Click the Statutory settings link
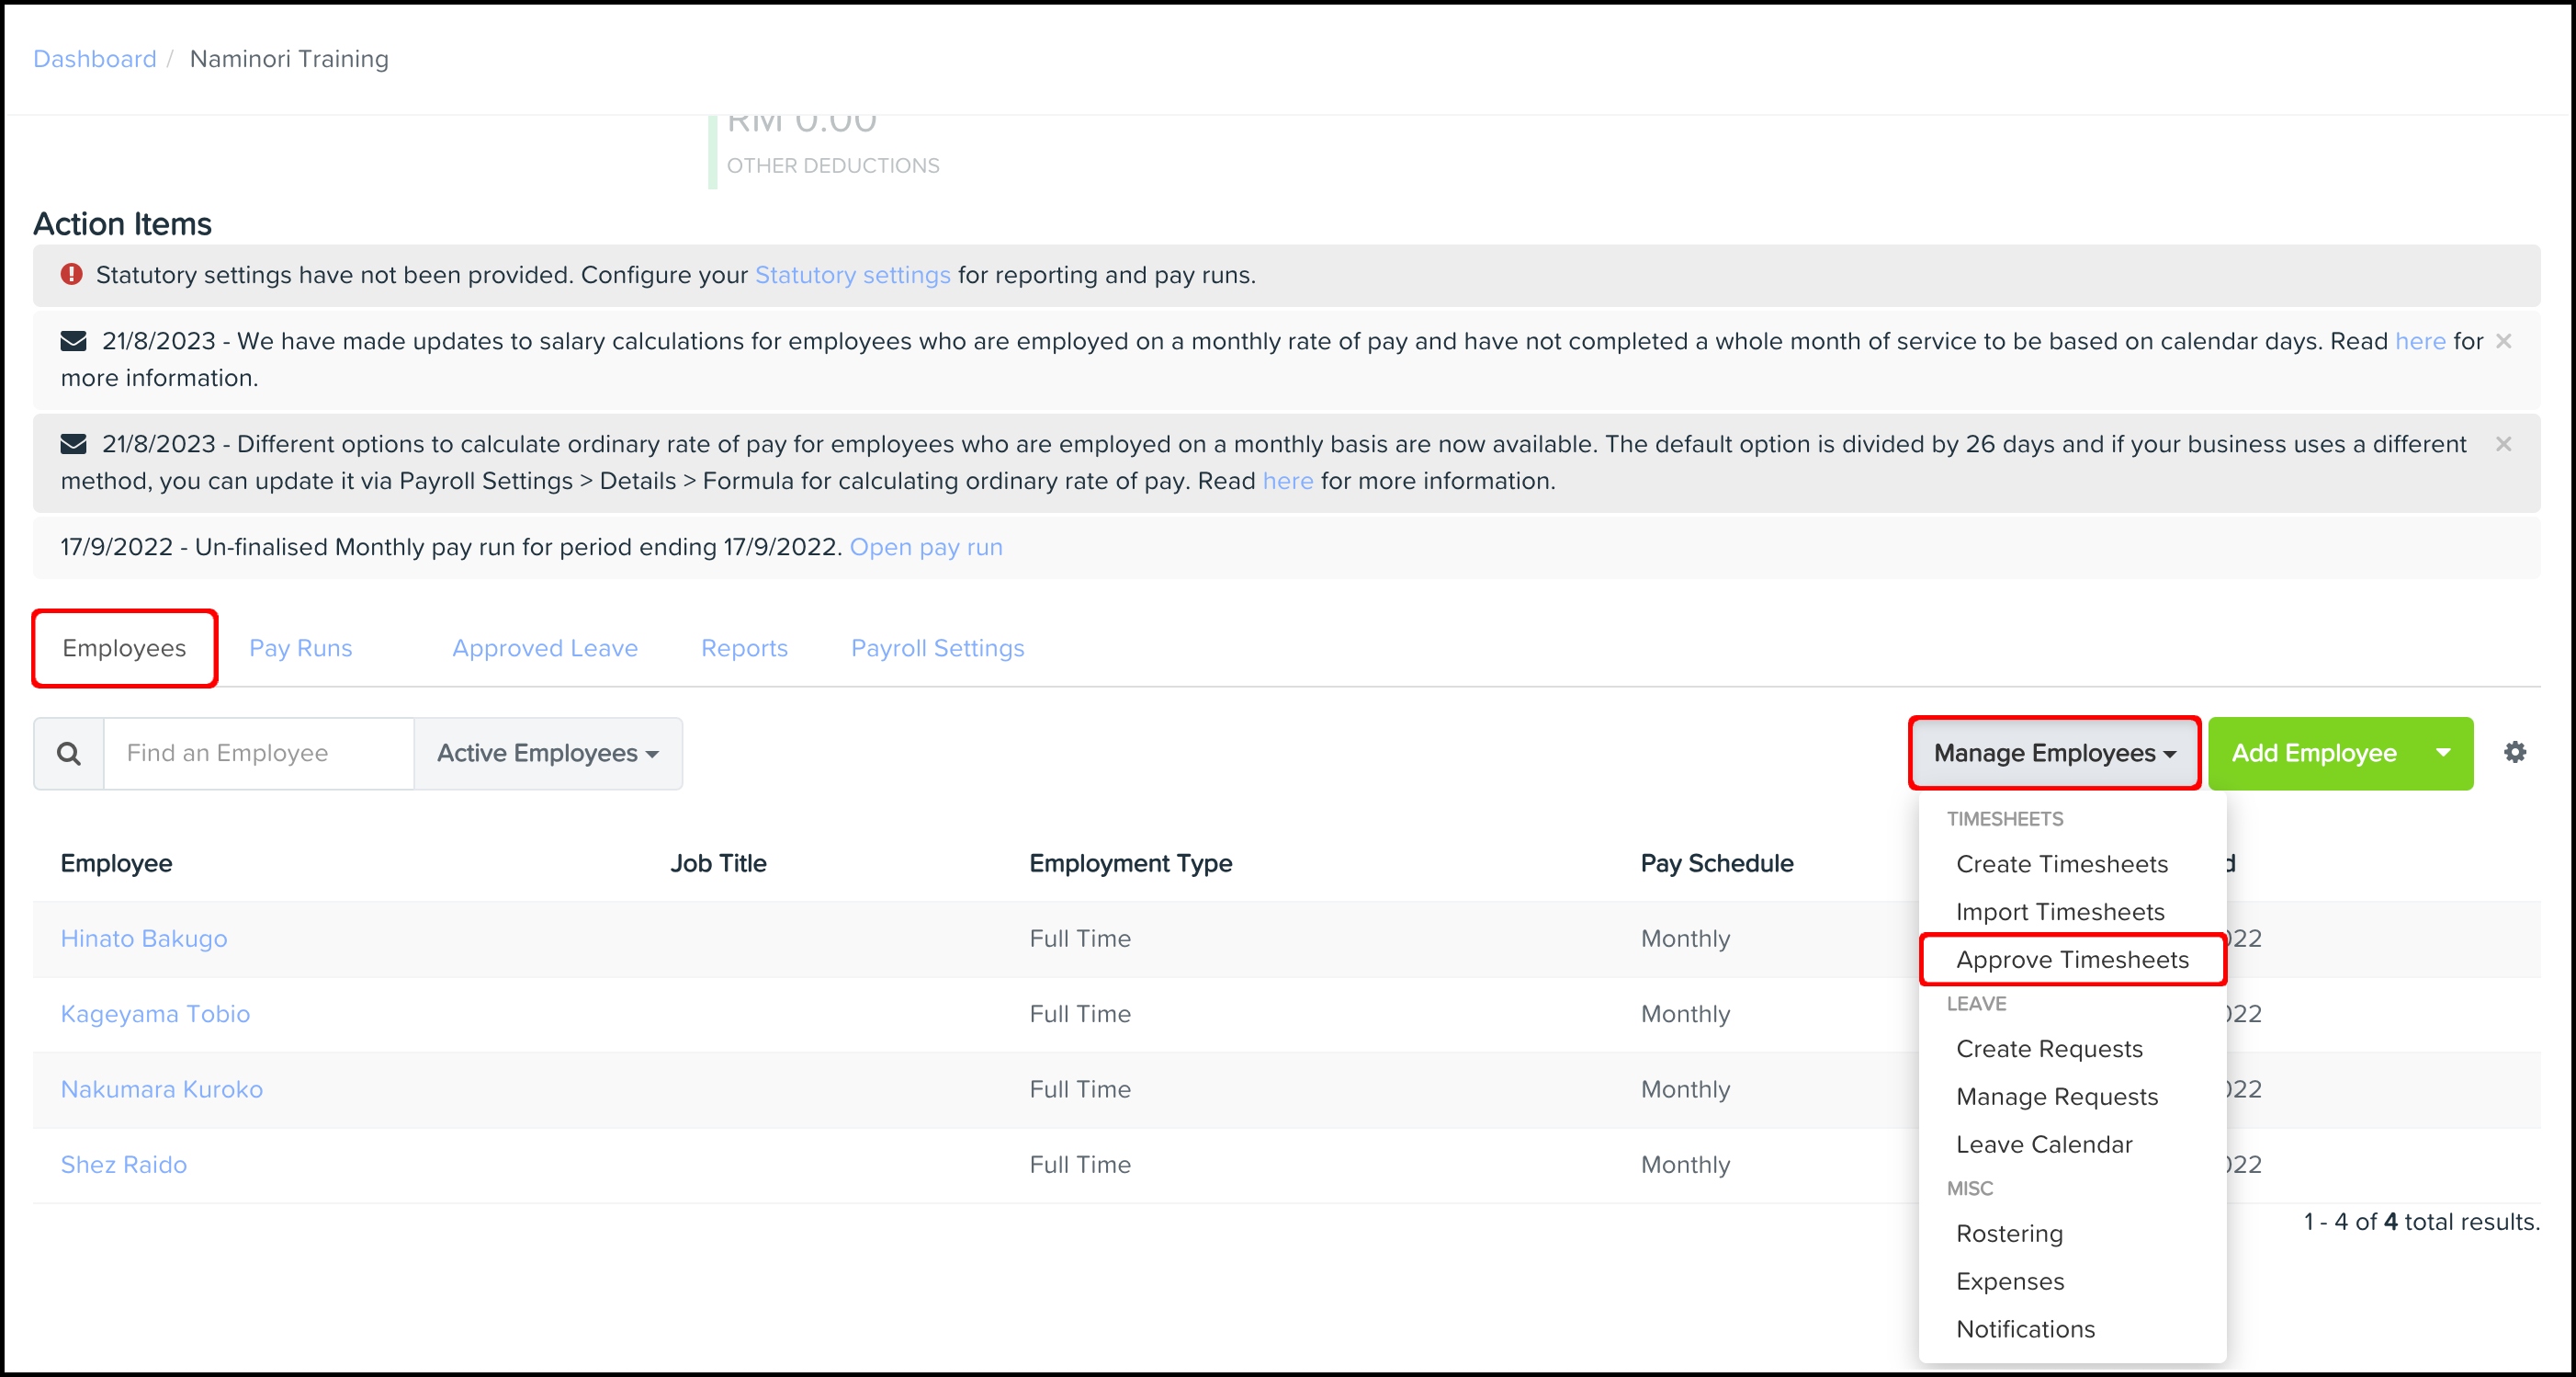2576x1377 pixels. click(852, 275)
